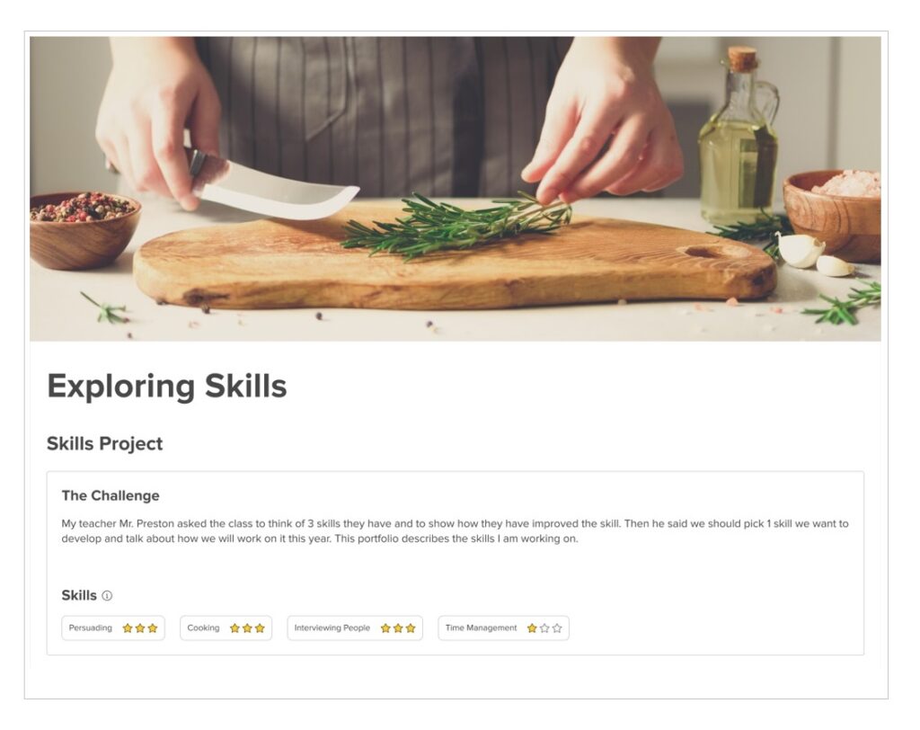Click the third star for Interviewing People
920x730 pixels.
pos(411,628)
